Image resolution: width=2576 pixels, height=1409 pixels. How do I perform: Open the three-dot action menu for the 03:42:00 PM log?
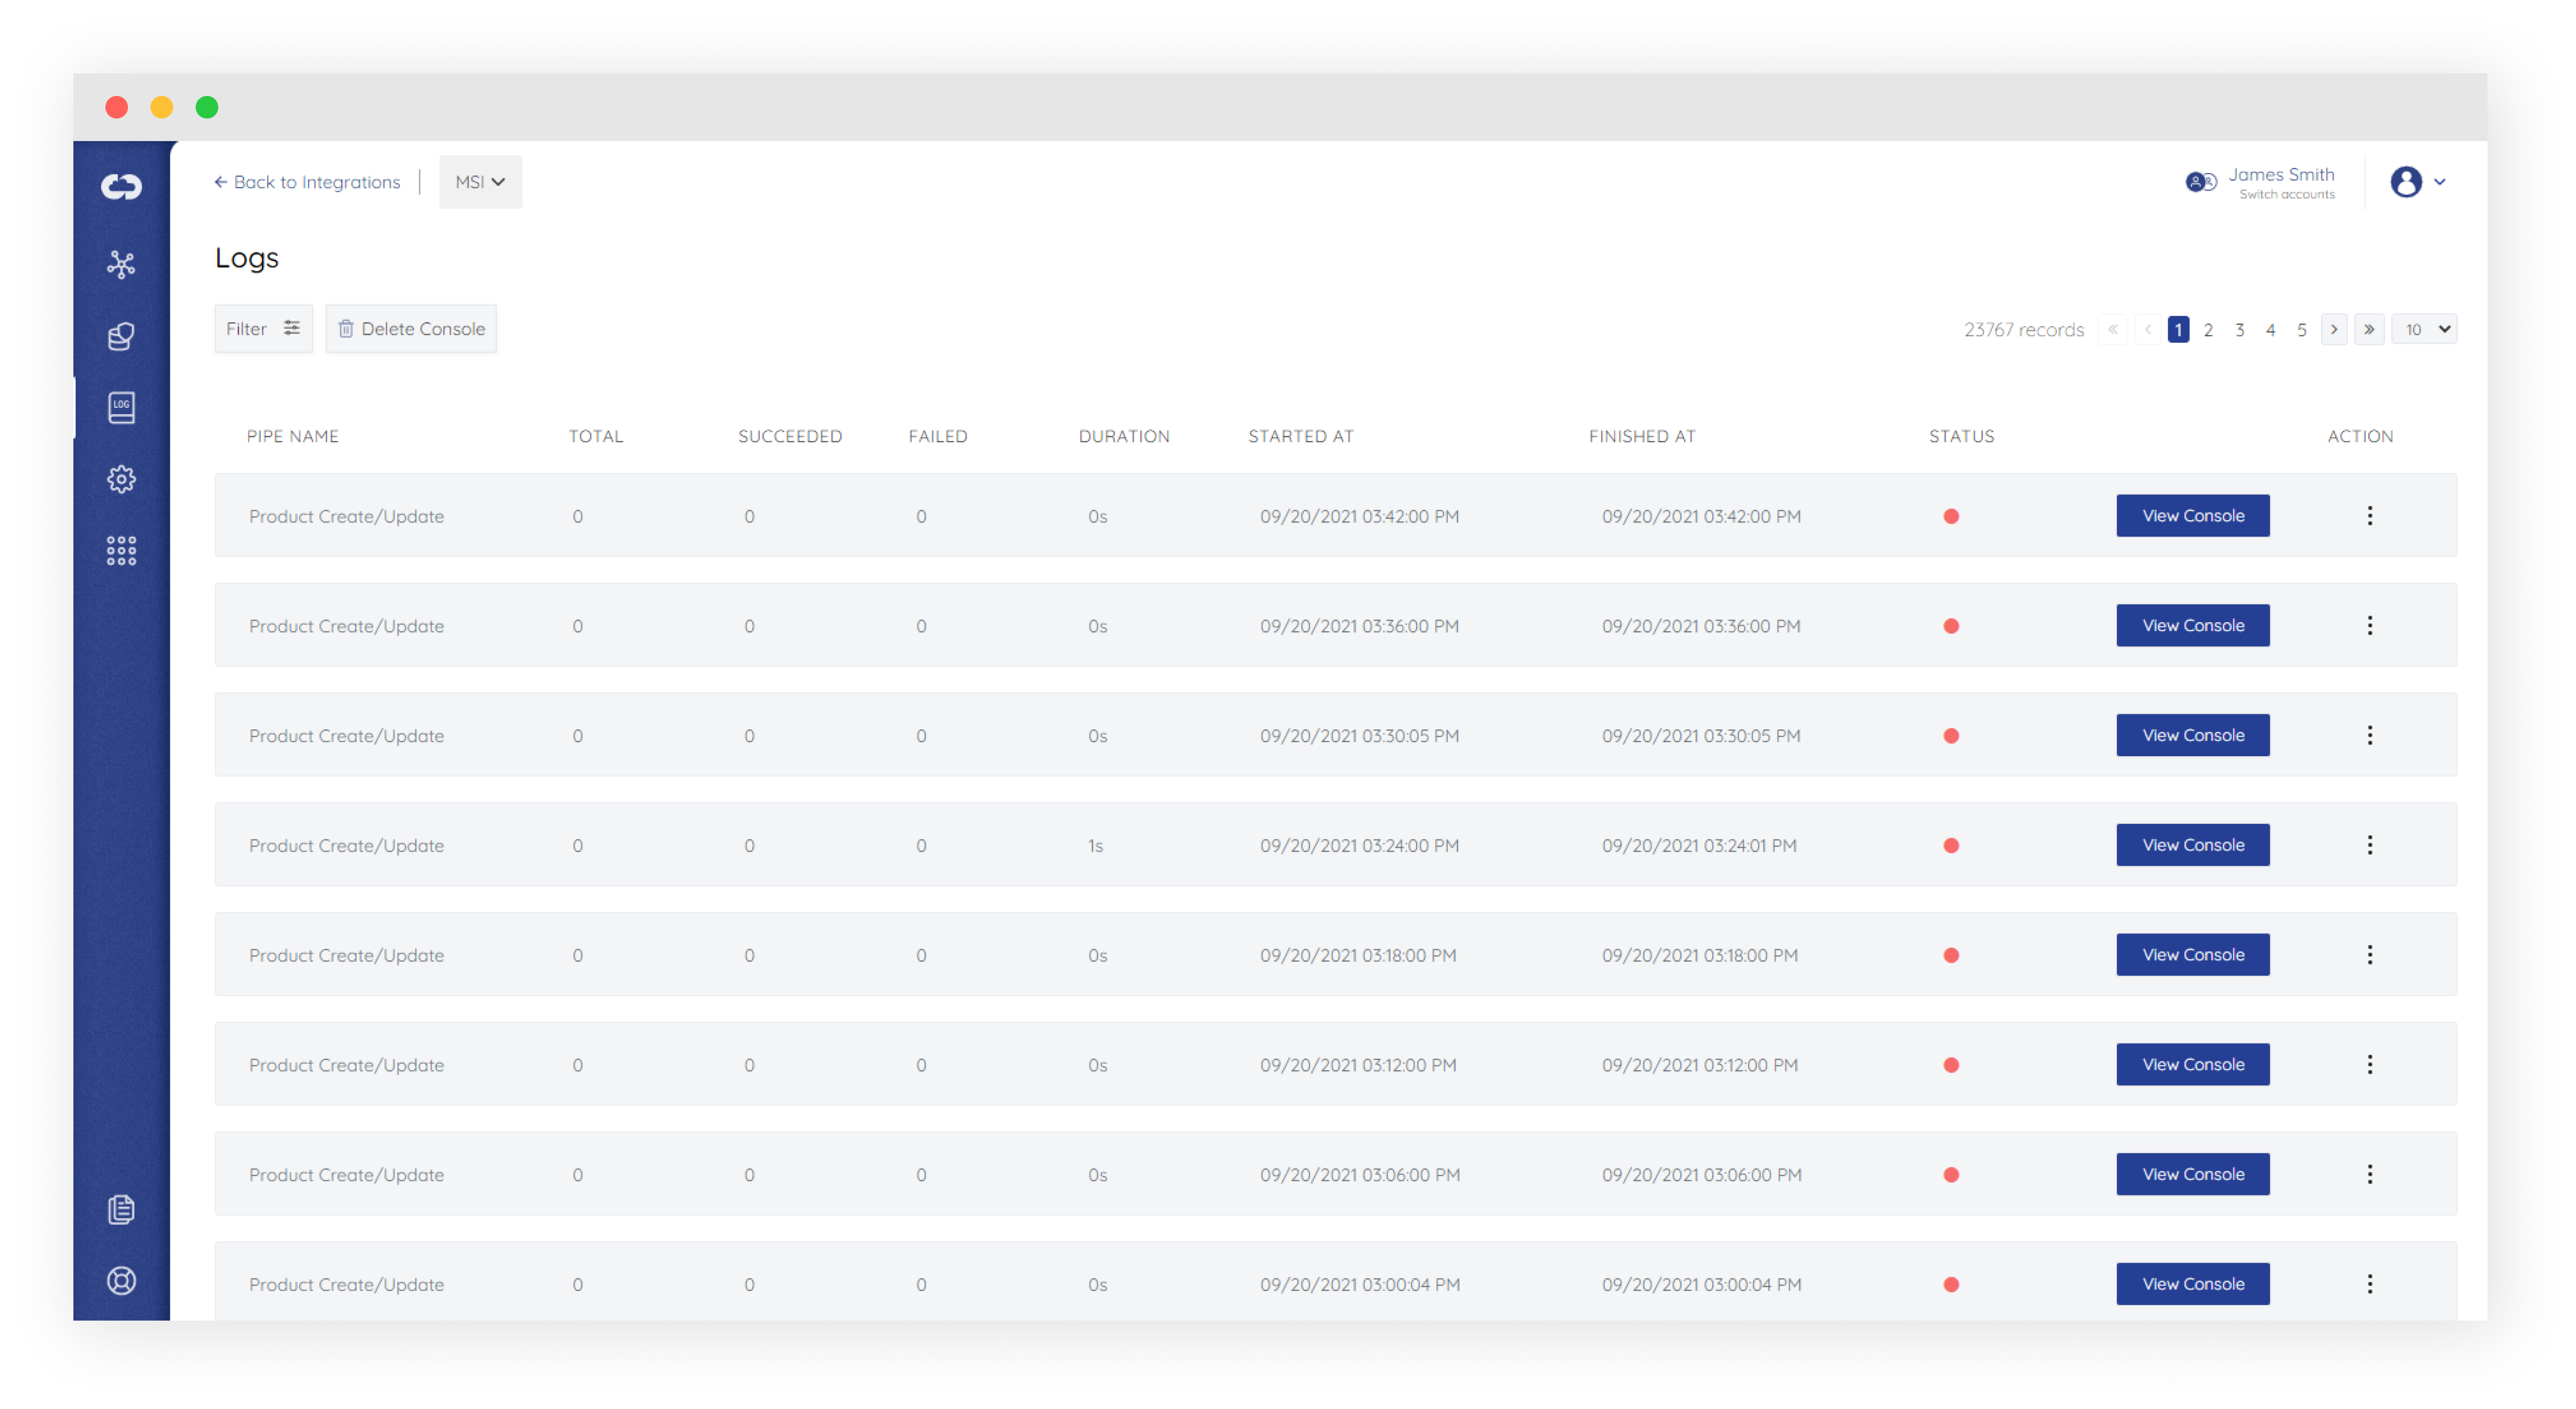coord(2369,516)
